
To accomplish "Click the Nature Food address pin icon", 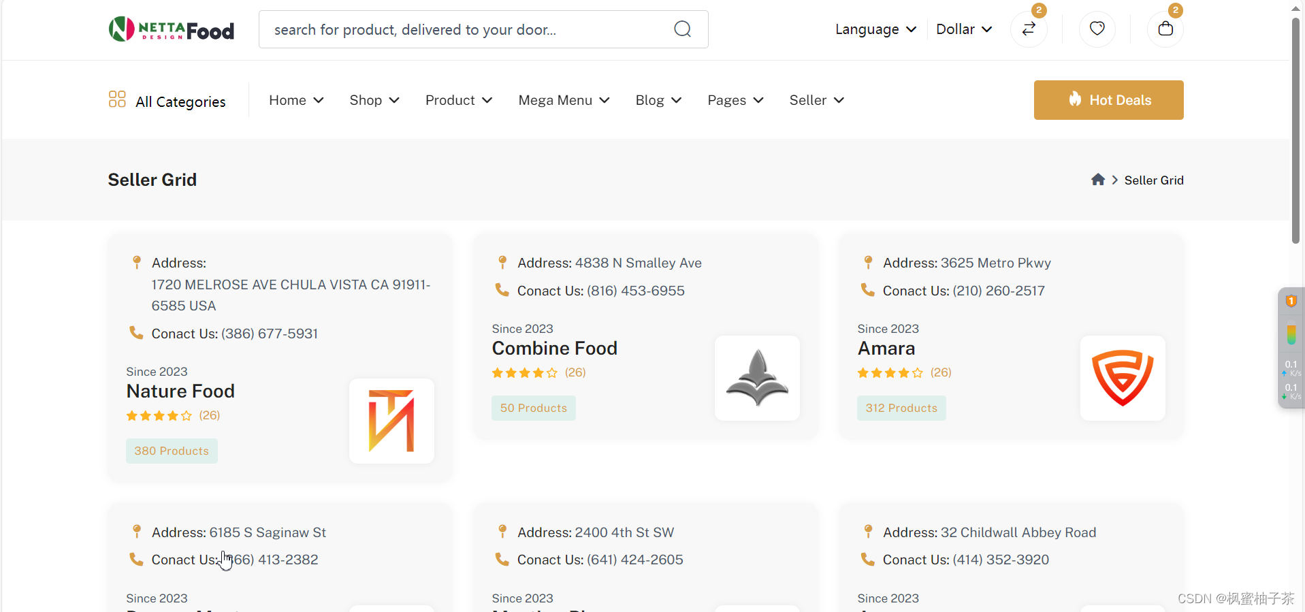I will 137,262.
